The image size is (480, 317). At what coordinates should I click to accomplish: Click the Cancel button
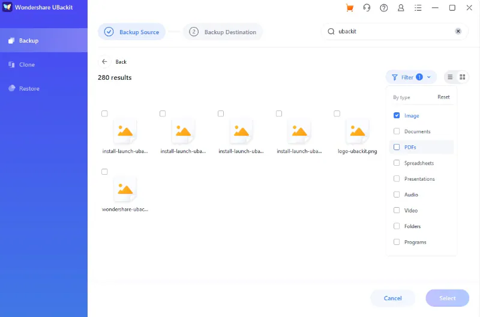[393, 298]
